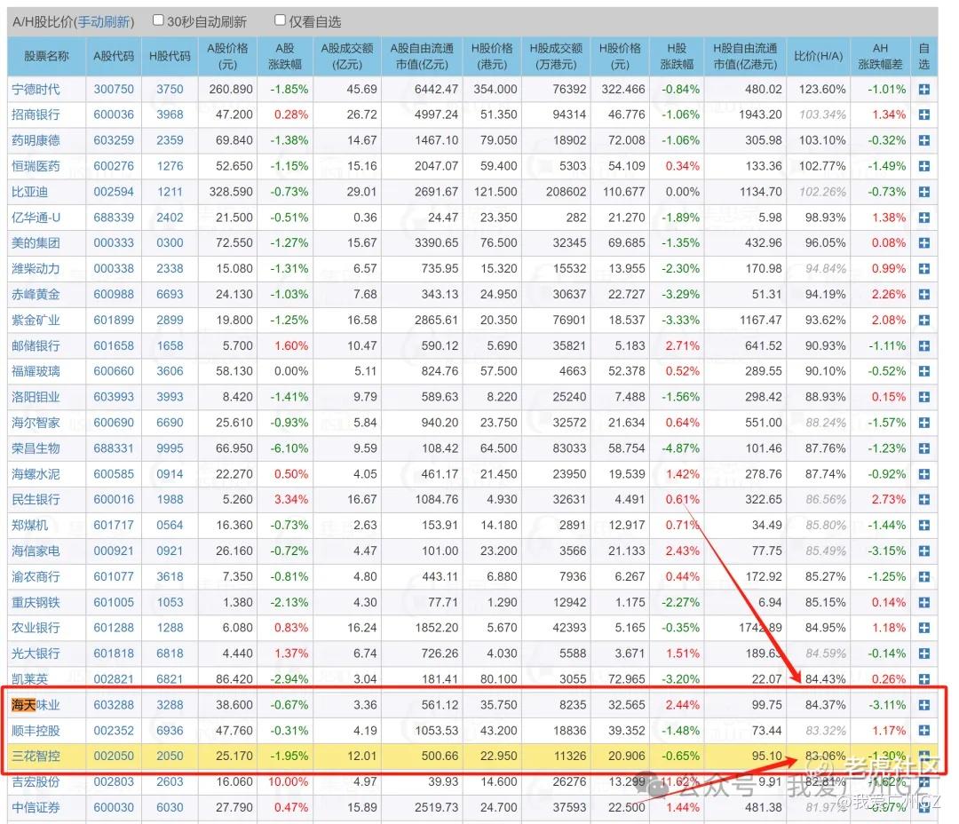Add 赤峰黄金 to watchlist via plus icon
The height and width of the screenshot is (824, 959).
[923, 295]
